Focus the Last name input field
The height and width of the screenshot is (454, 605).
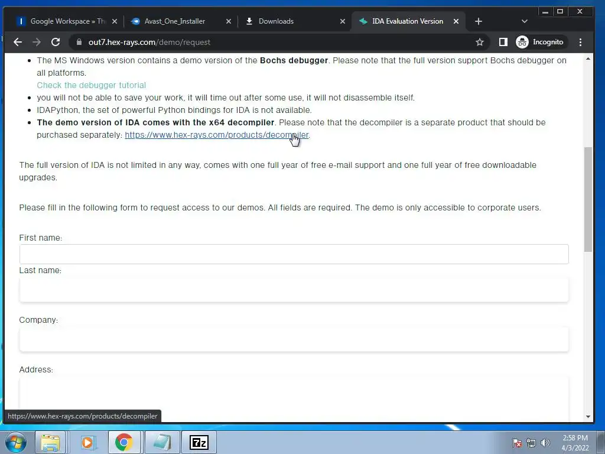[x=294, y=290]
